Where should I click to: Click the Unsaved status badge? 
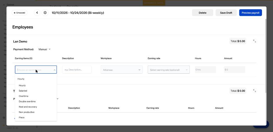tap(19, 13)
